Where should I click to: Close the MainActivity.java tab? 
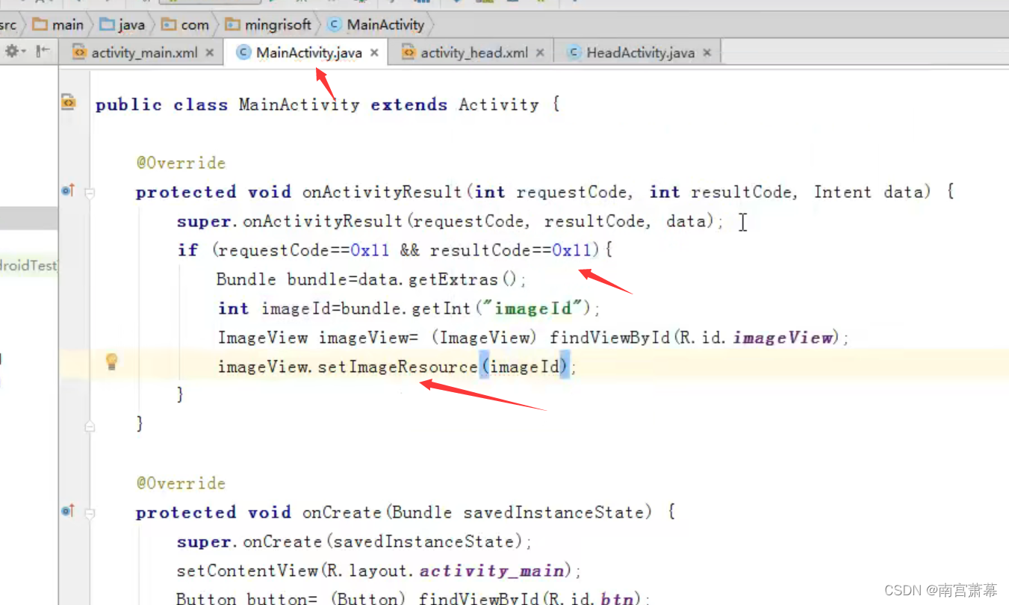click(374, 53)
